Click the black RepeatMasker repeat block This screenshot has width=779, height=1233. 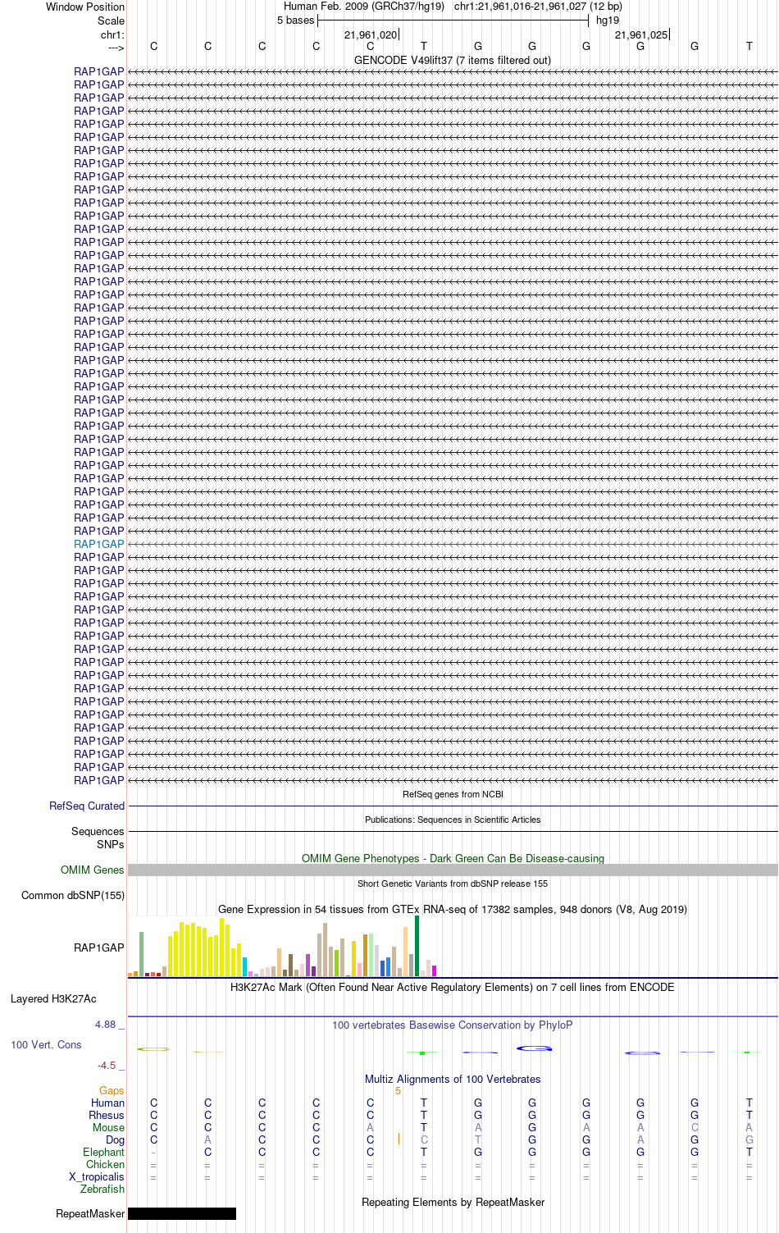[182, 1213]
